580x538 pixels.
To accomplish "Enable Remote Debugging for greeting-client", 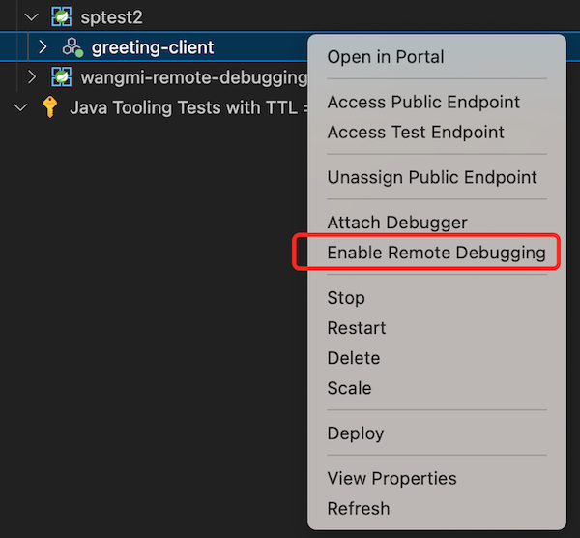I will pyautogui.click(x=436, y=253).
